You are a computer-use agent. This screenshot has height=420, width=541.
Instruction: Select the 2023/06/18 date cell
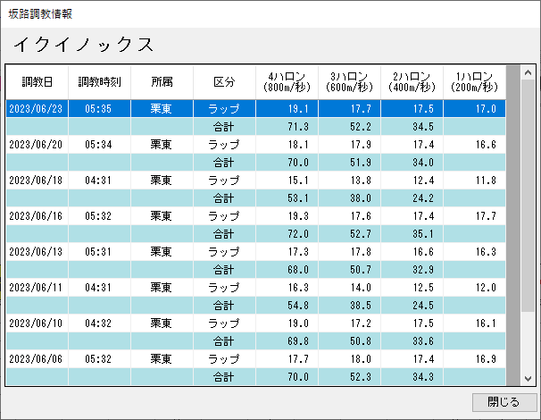[37, 181]
